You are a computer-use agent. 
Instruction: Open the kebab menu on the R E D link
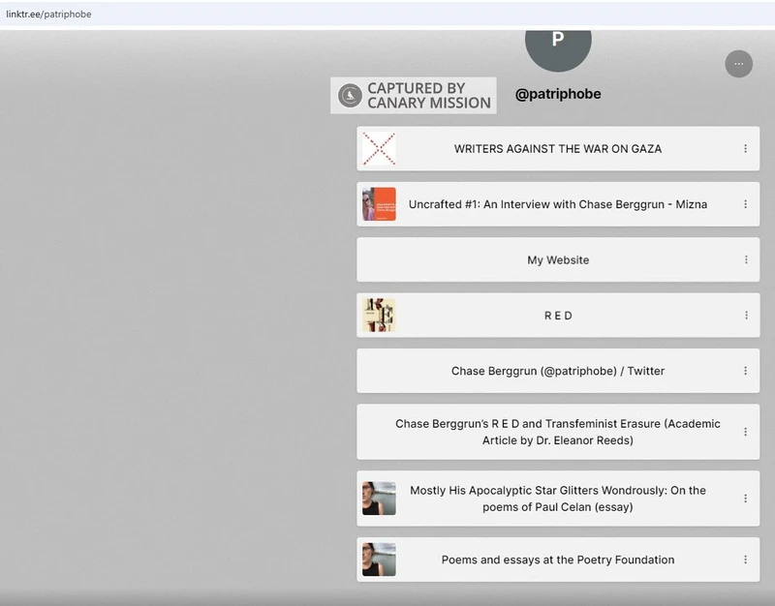745,316
